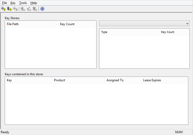This screenshot has width=193, height=135.
Task: Click the grayed arrow key store icon
Action: pyautogui.click(x=15, y=9)
